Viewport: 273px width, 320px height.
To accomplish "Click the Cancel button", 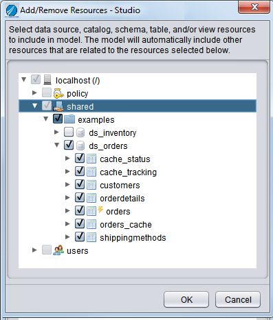I will 238,299.
